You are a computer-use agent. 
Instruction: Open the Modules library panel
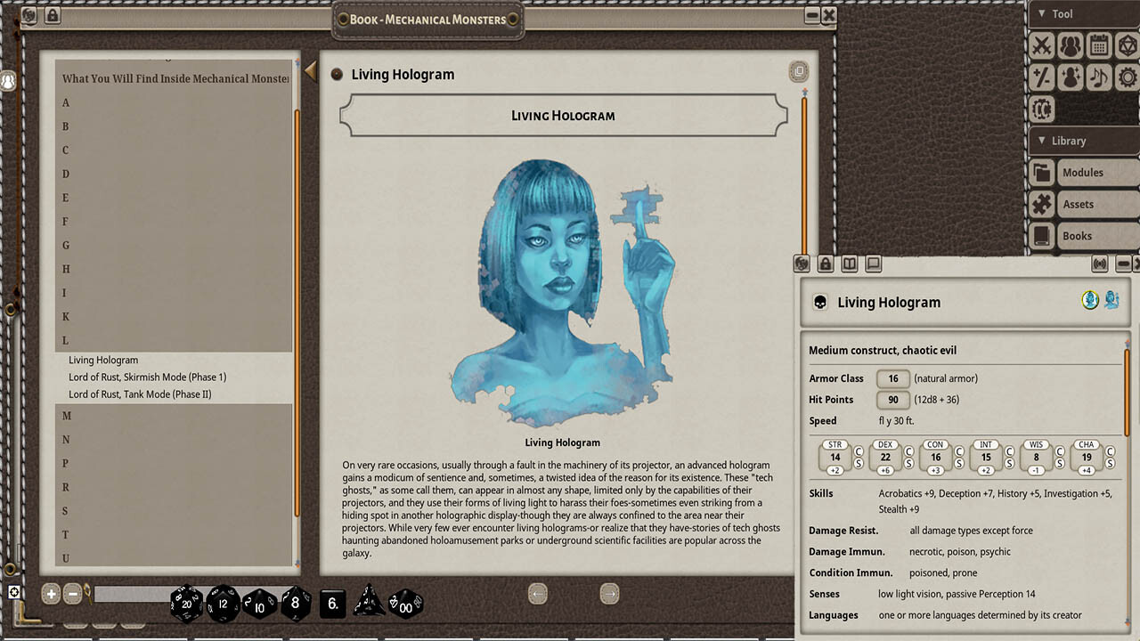click(1083, 173)
